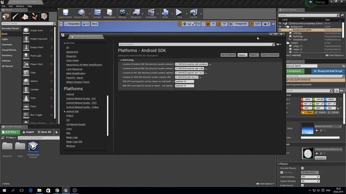This screenshot has height=194, width=346.
Task: Click the Empty Actor icon
Action: tap(26, 30)
